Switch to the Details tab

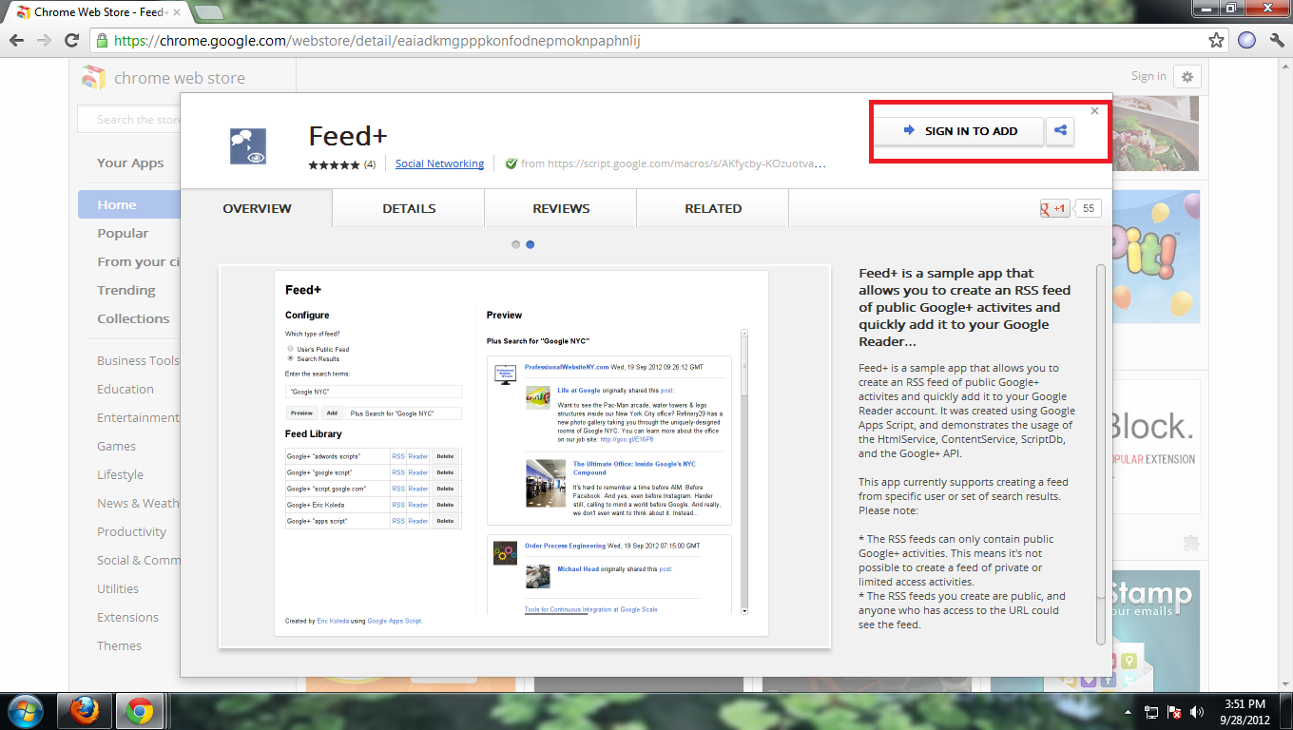click(409, 208)
